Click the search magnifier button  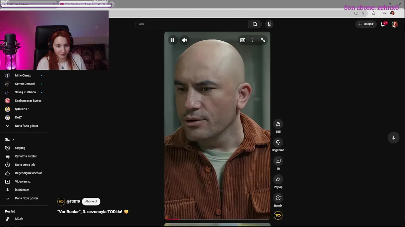tap(255, 24)
